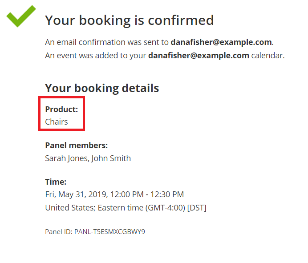This screenshot has width=308, height=263.
Task: Click the email address in the calendar sentence
Action: [199, 56]
